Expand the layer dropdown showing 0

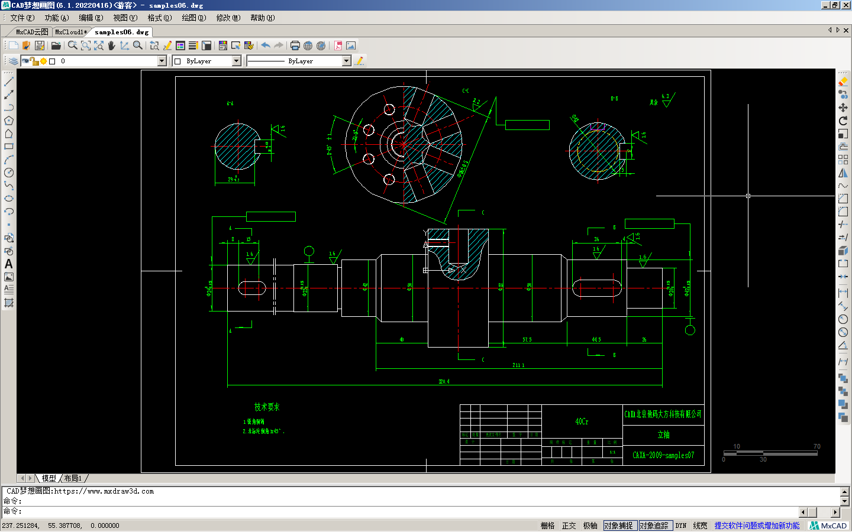[162, 61]
